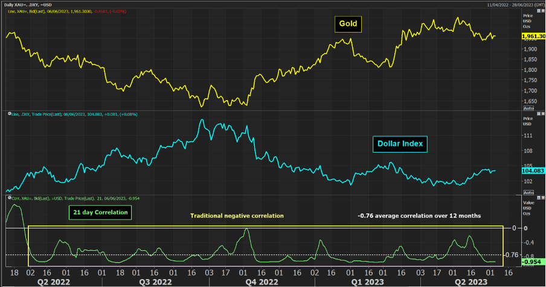Image resolution: width=546 pixels, height=287 pixels.
Task: Click the 104.083 dollar index tag
Action: click(533, 171)
